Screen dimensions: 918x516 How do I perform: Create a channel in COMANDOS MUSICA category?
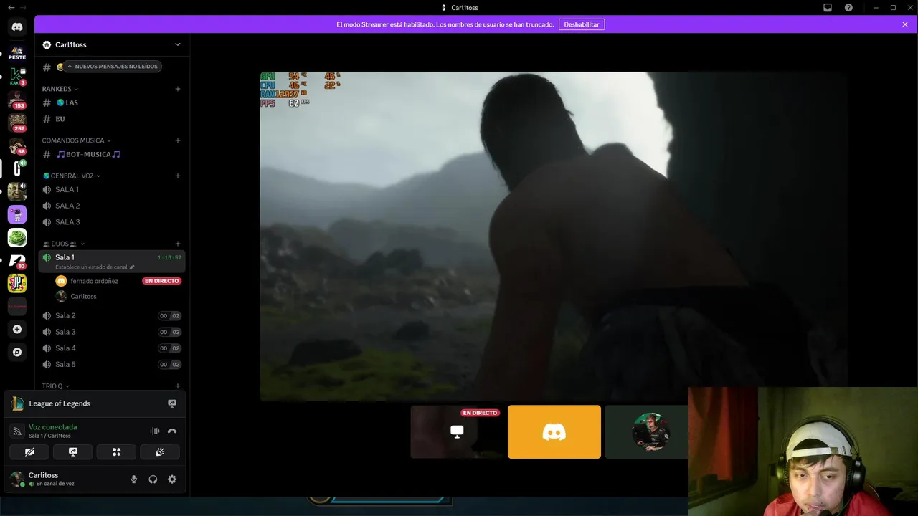coord(178,140)
